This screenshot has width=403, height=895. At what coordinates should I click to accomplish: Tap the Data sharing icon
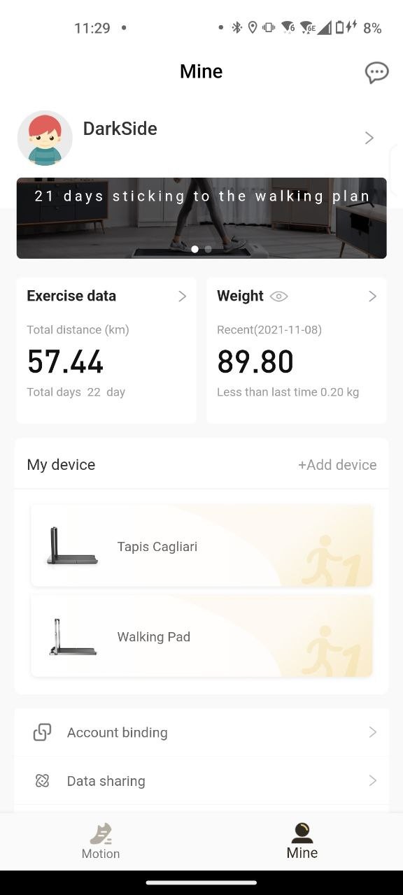click(42, 780)
